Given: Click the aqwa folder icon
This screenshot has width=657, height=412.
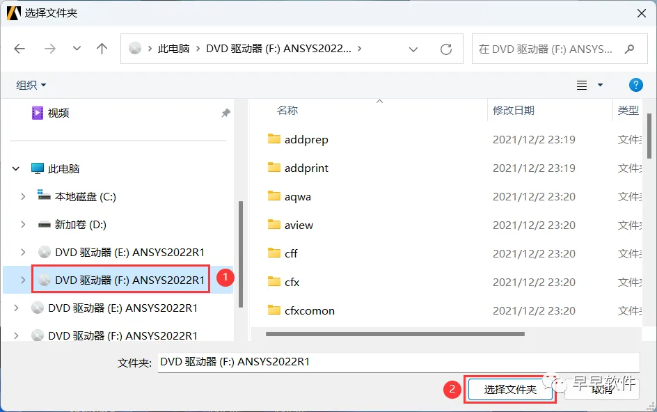Looking at the screenshot, I should [274, 196].
